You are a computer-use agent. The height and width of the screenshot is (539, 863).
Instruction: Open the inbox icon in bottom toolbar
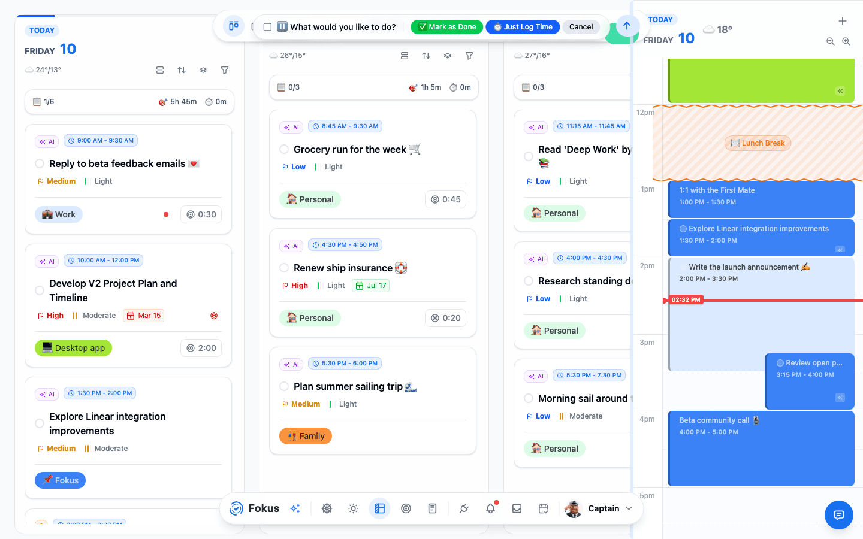[517, 508]
